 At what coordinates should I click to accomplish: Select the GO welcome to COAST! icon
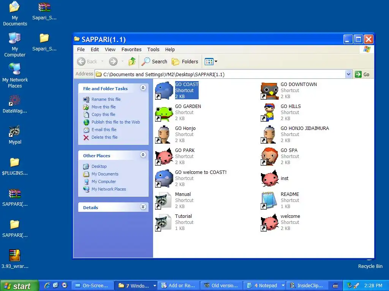point(164,179)
